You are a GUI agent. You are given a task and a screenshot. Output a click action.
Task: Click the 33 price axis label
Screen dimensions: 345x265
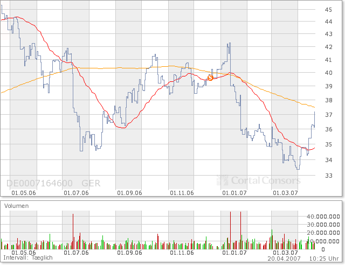[328, 175]
